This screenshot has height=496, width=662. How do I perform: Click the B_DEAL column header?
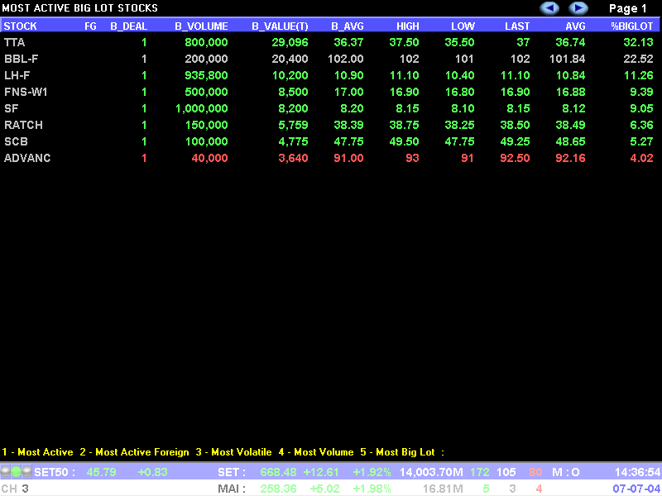129,26
